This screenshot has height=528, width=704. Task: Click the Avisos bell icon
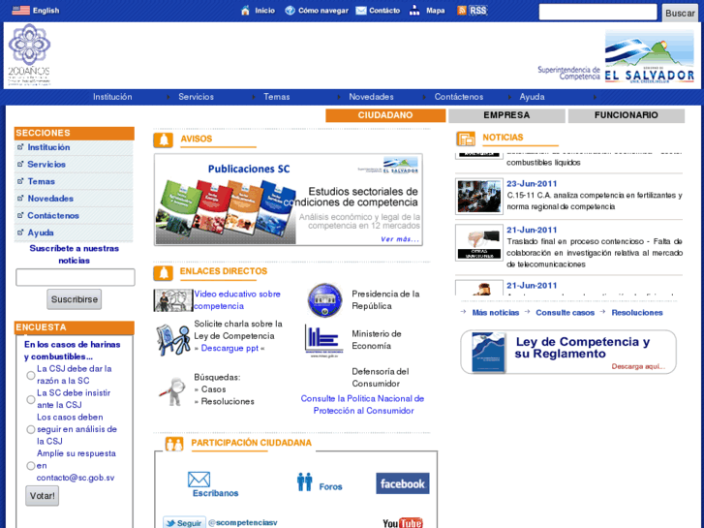(x=164, y=140)
